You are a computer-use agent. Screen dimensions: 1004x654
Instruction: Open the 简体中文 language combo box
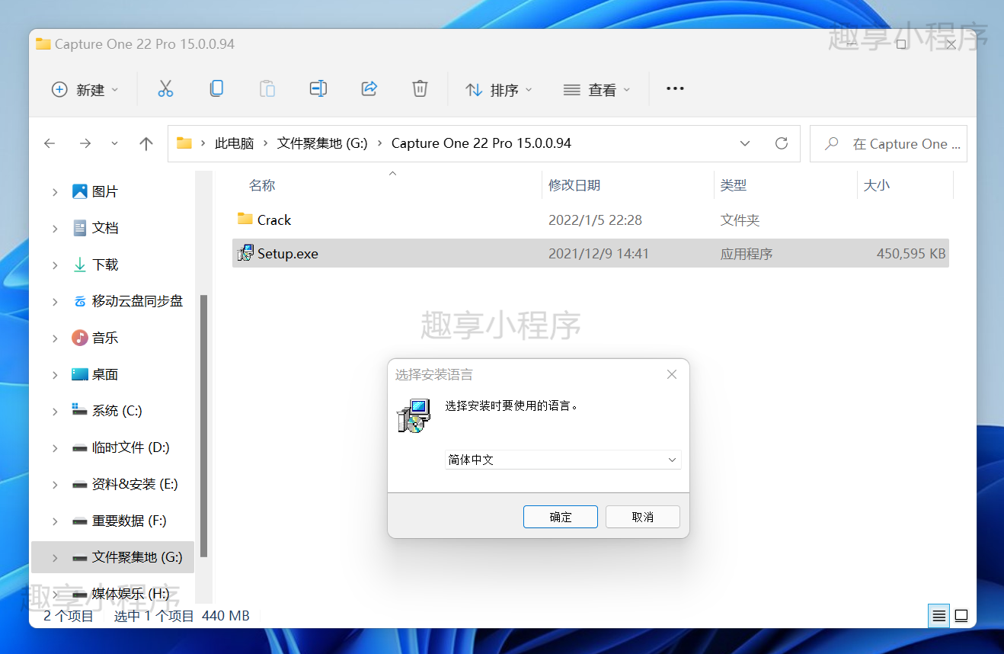563,460
